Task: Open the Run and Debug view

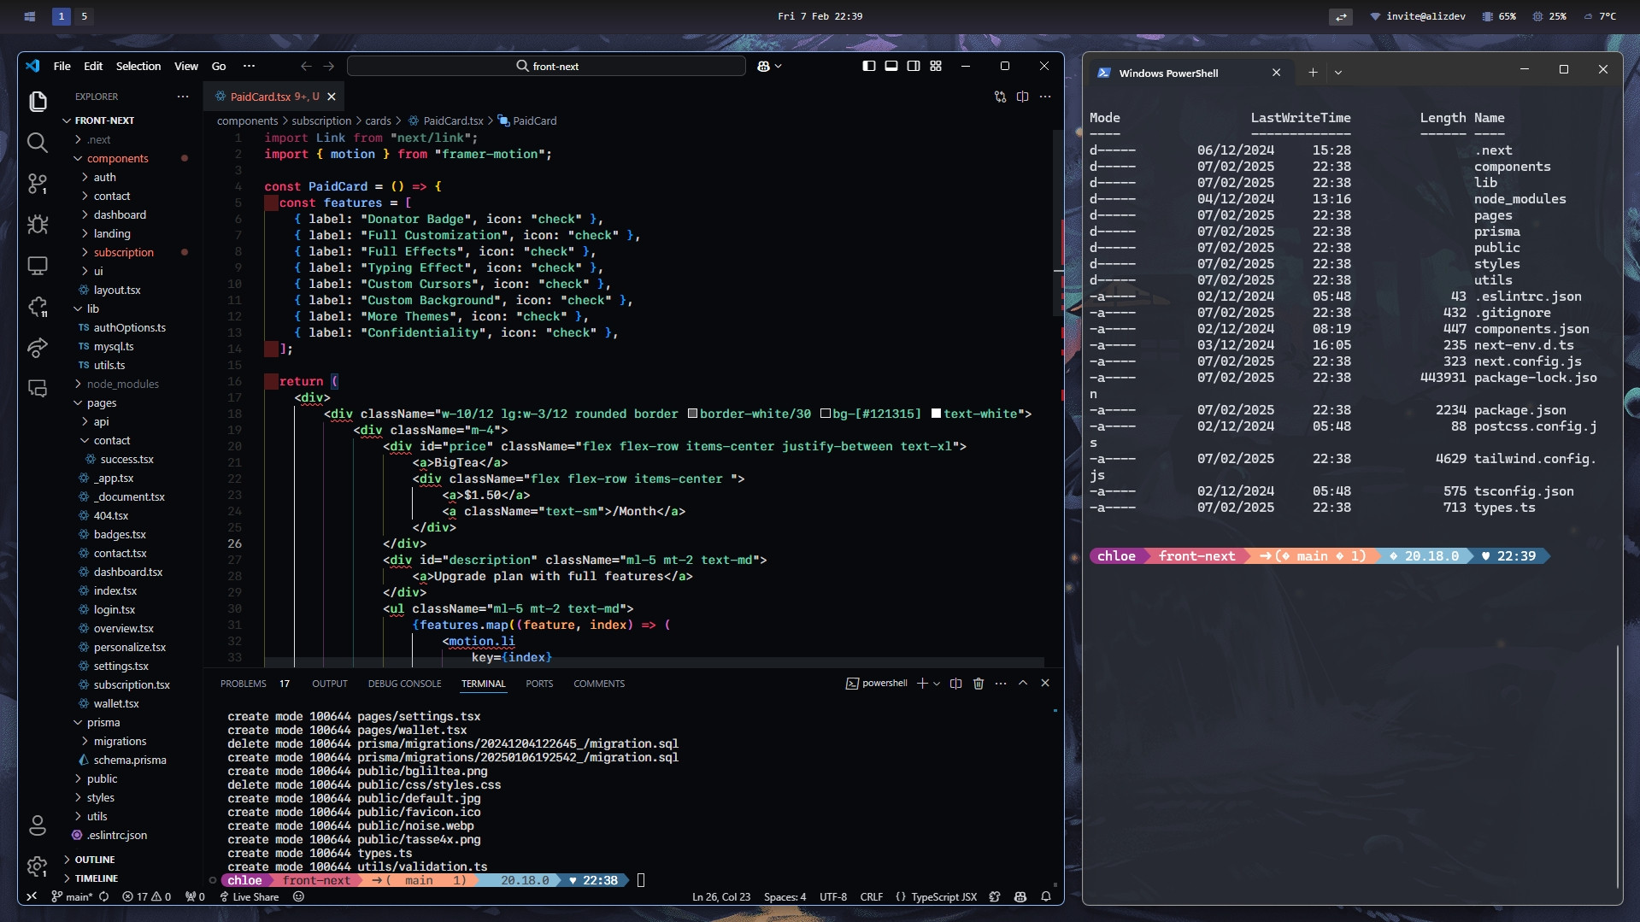Action: tap(38, 224)
